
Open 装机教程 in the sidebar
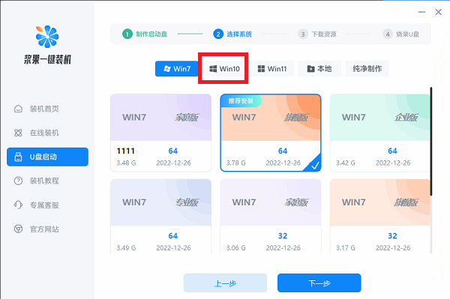click(47, 181)
